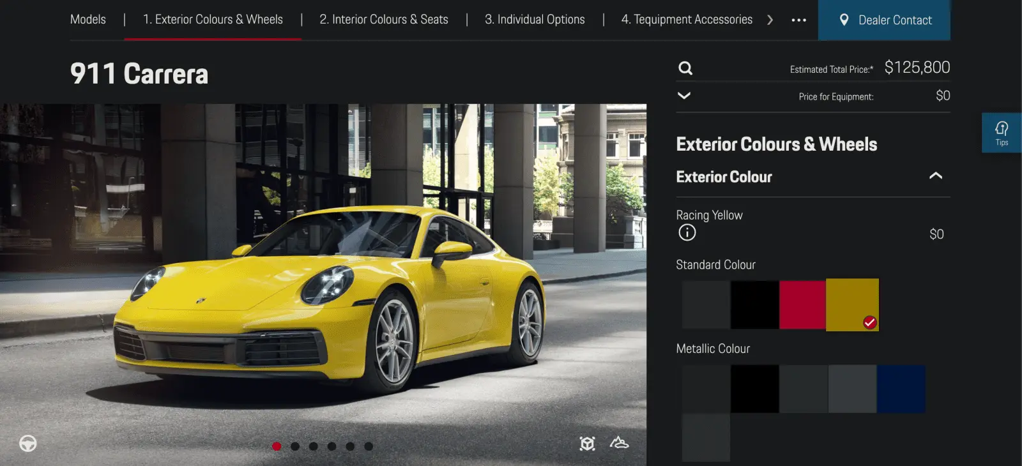Switch to Interior Colours & Seats tab
1022x466 pixels.
coord(384,20)
